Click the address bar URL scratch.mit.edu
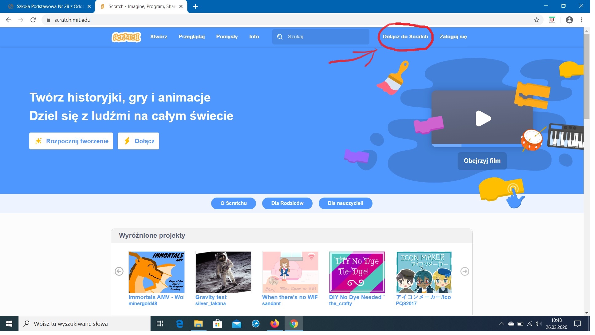 (x=72, y=20)
